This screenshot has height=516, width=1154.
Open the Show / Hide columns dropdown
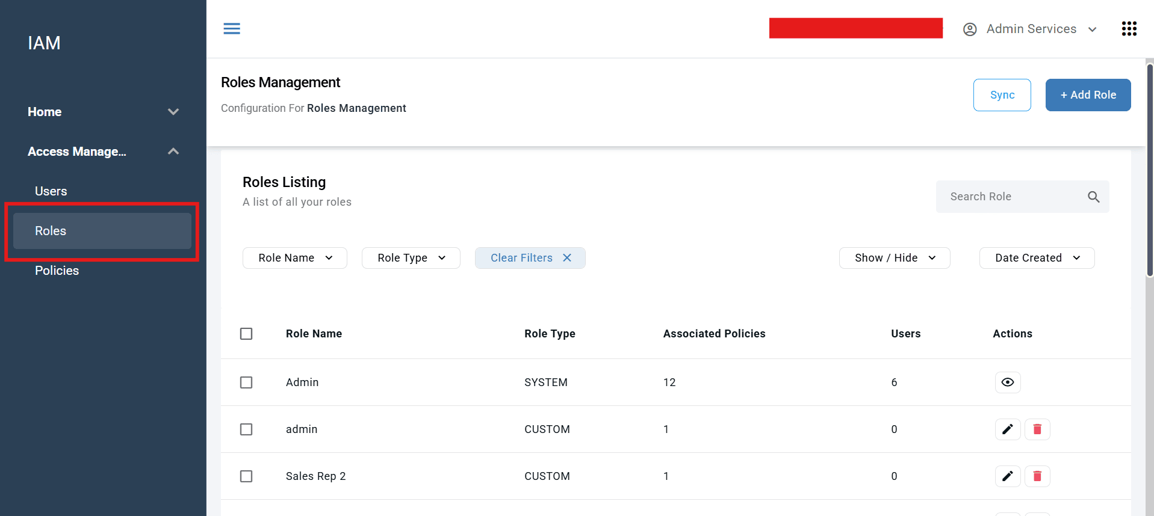tap(895, 258)
